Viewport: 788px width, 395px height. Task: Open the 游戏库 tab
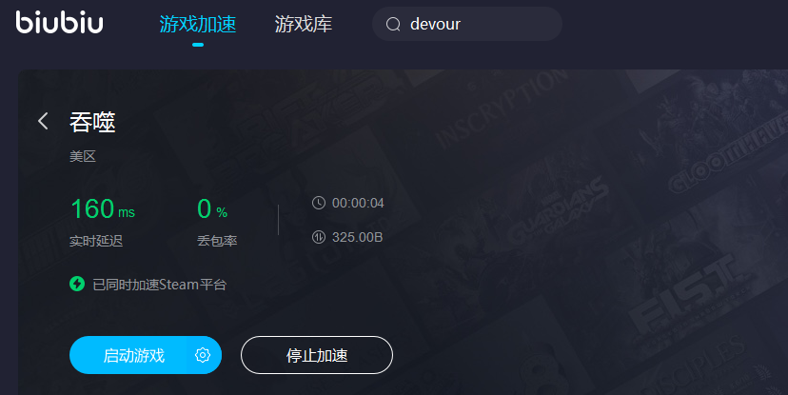pos(303,24)
